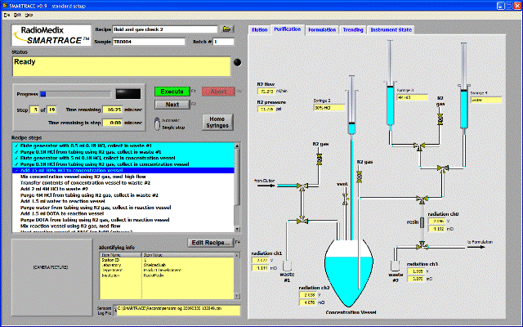Open the Instrument State tab
523x327 pixels.
tap(389, 29)
